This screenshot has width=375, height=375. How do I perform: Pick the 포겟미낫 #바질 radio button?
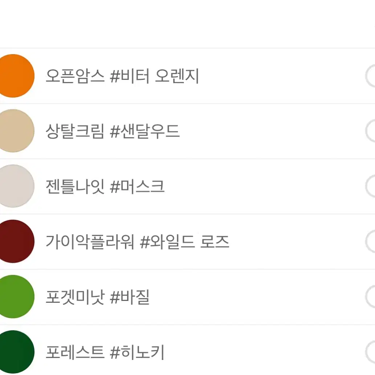pyautogui.click(x=370, y=297)
